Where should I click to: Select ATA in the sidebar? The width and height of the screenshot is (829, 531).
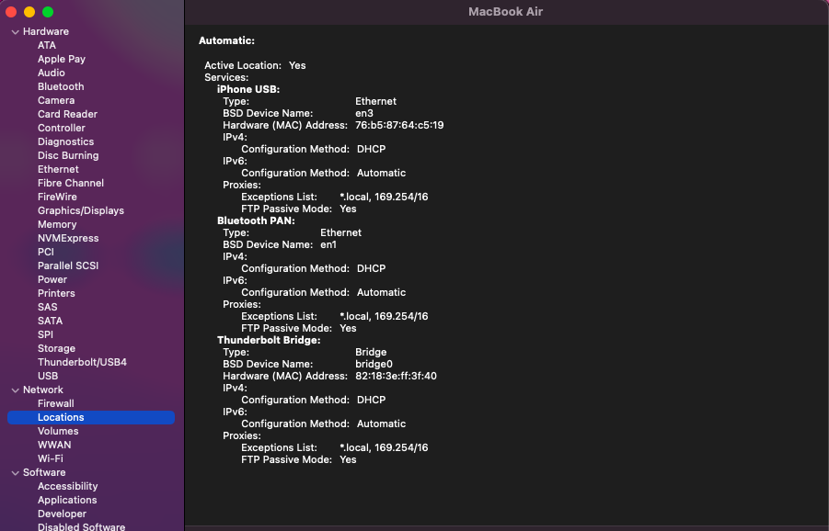coord(47,45)
